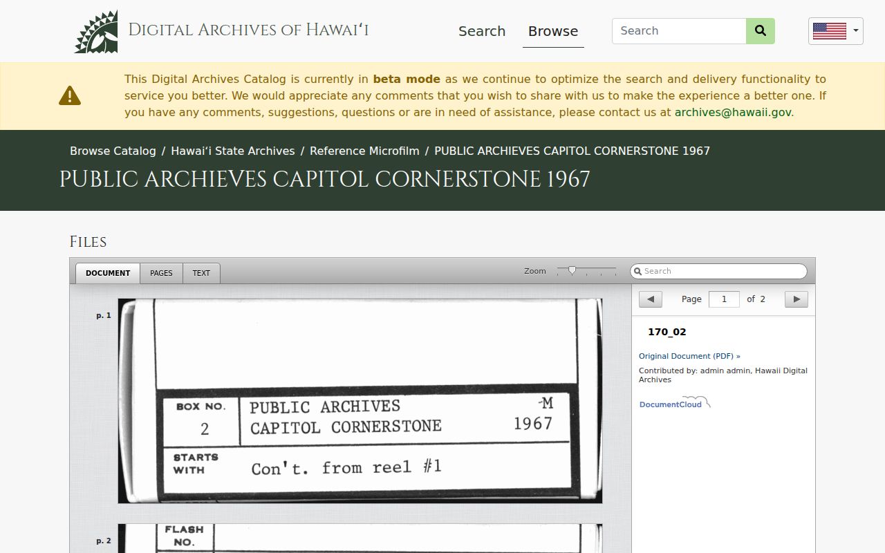885x553 pixels.
Task: Click the 'Contributed by: admin admin' text
Action: click(694, 371)
